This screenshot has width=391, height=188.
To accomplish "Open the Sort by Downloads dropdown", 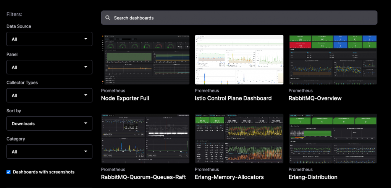I will 49,123.
